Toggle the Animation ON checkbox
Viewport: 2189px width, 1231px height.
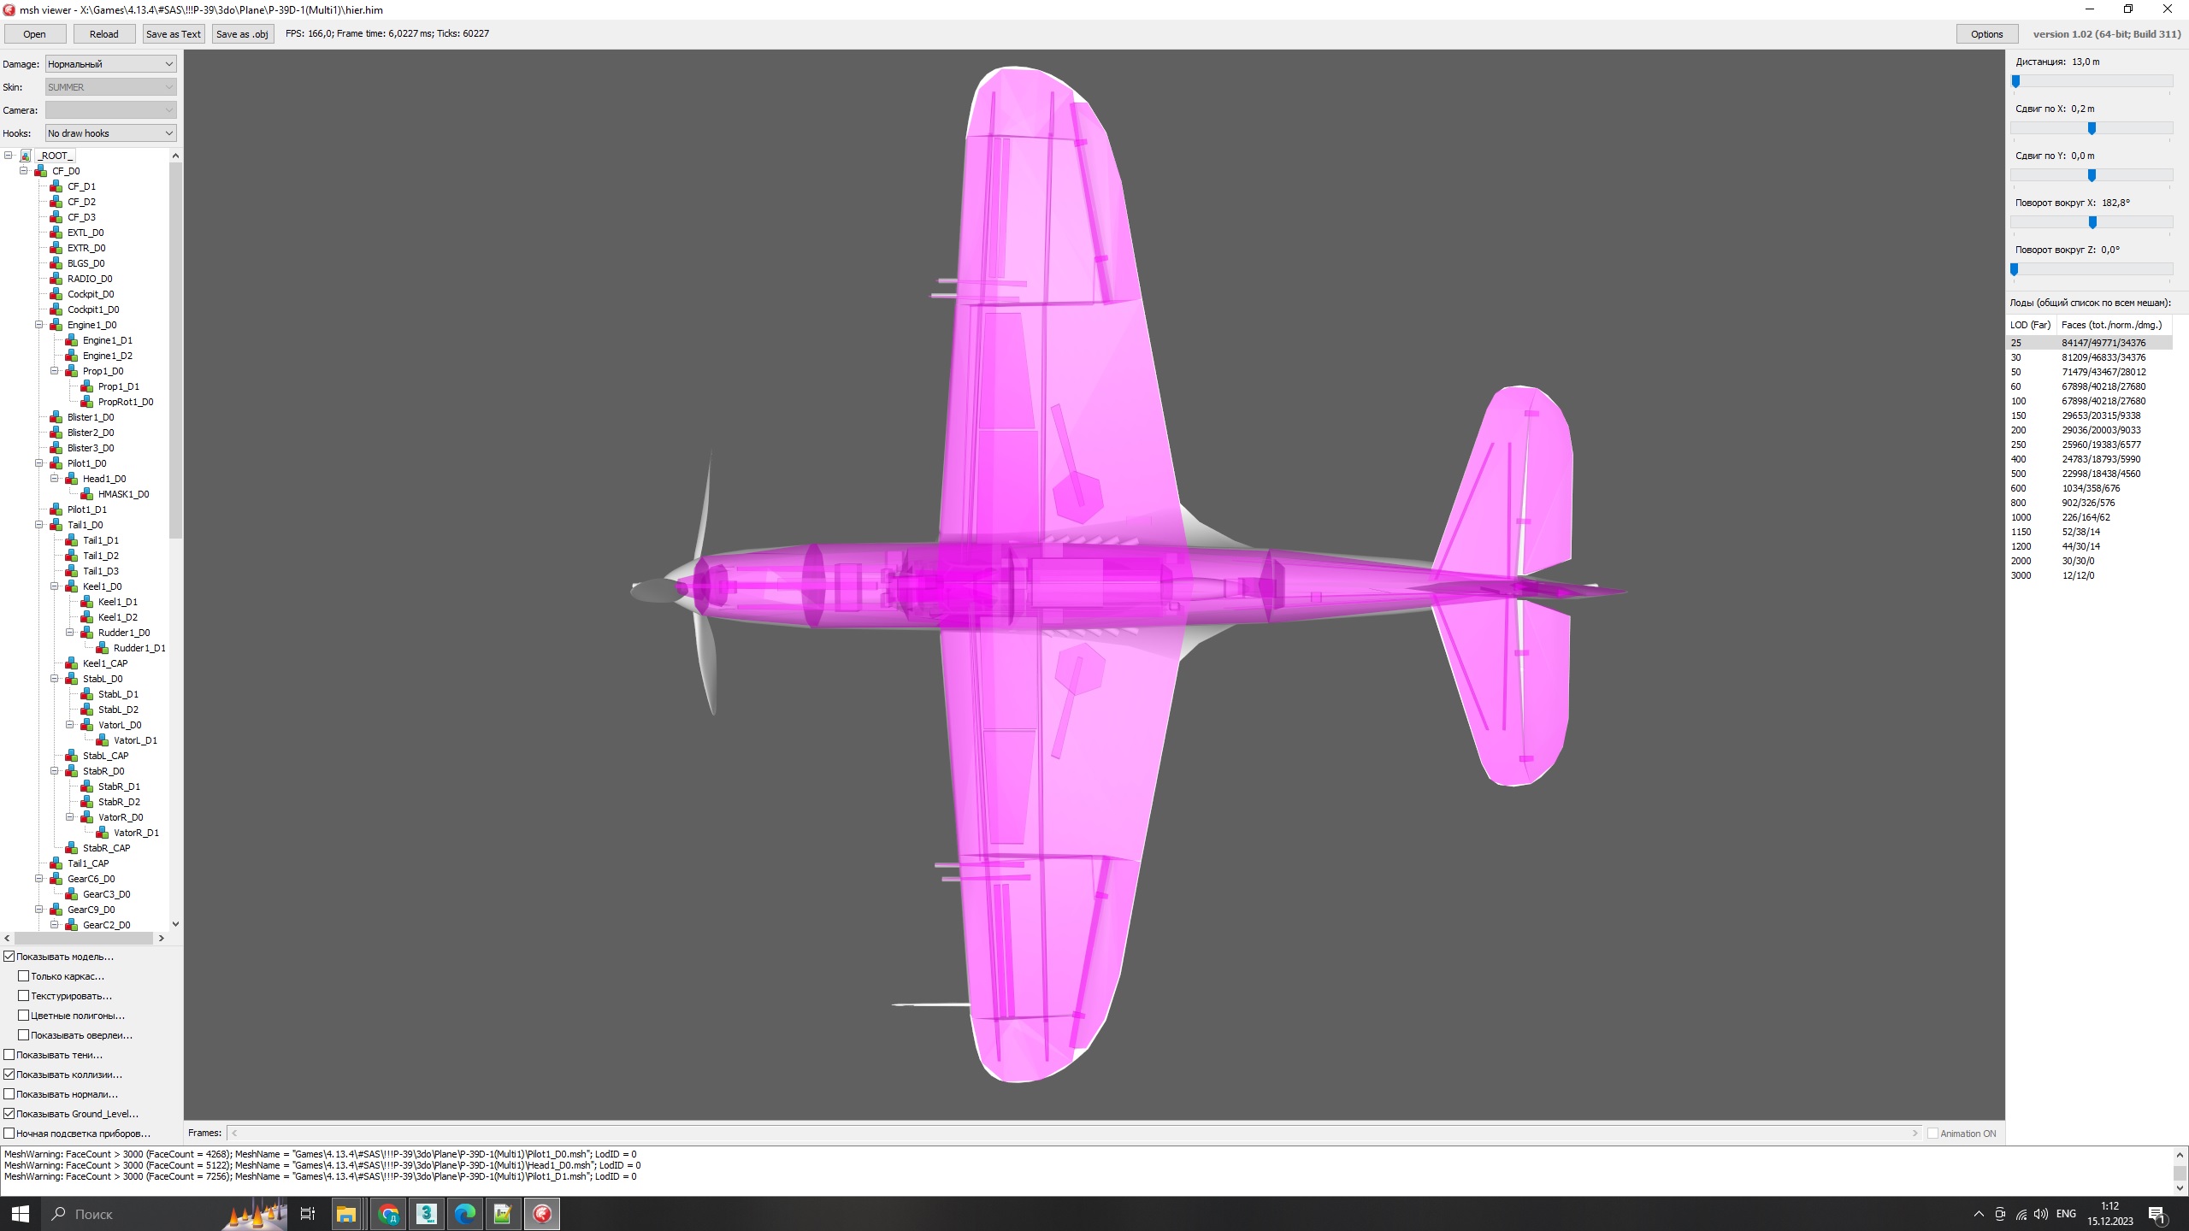1932,1134
